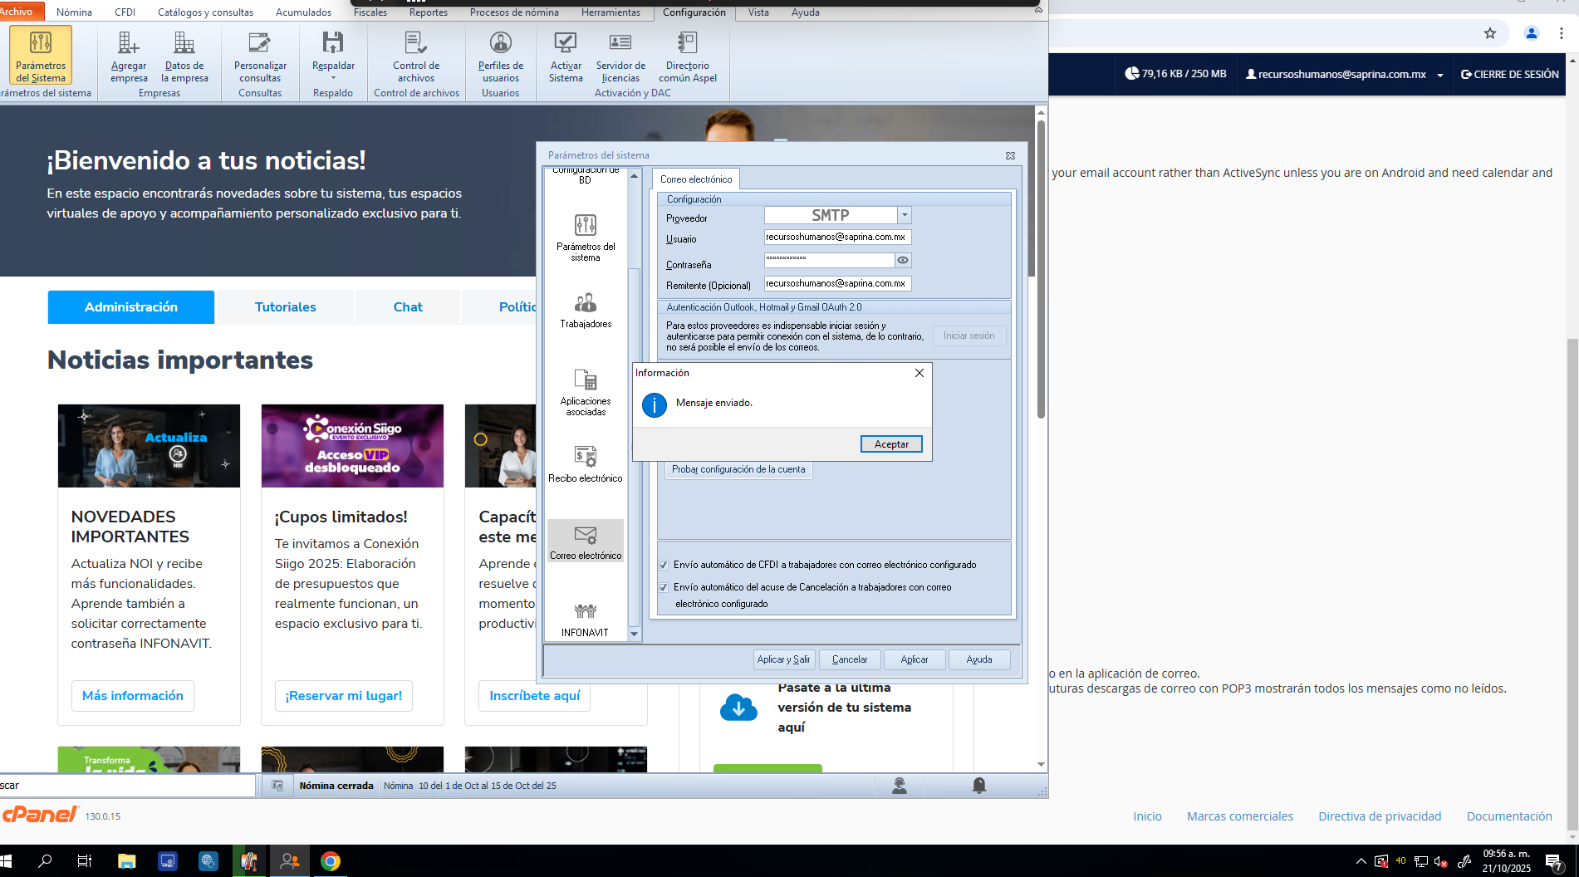1579x877 pixels.
Task: Open Chrome from the Windows taskbar
Action: [331, 861]
